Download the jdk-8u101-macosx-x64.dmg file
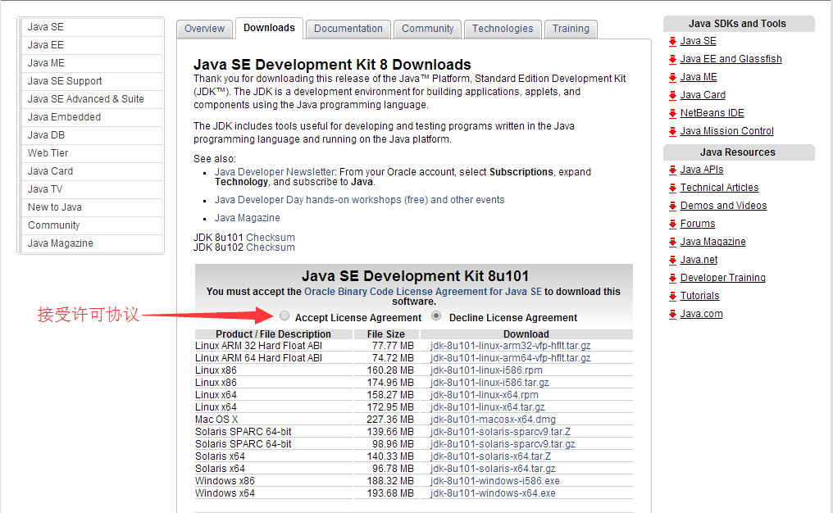The height and width of the screenshot is (513, 833). click(x=493, y=420)
